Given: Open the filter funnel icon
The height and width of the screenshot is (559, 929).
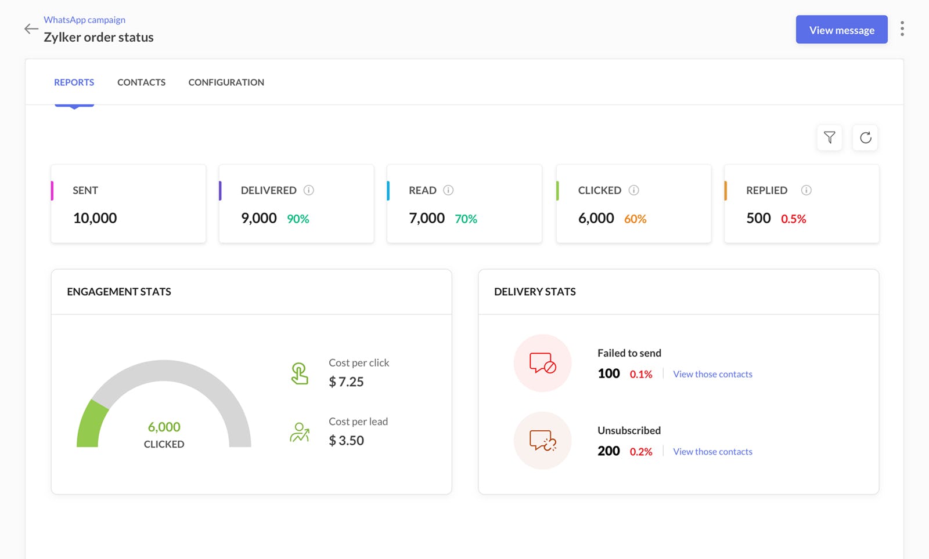Looking at the screenshot, I should [x=829, y=137].
